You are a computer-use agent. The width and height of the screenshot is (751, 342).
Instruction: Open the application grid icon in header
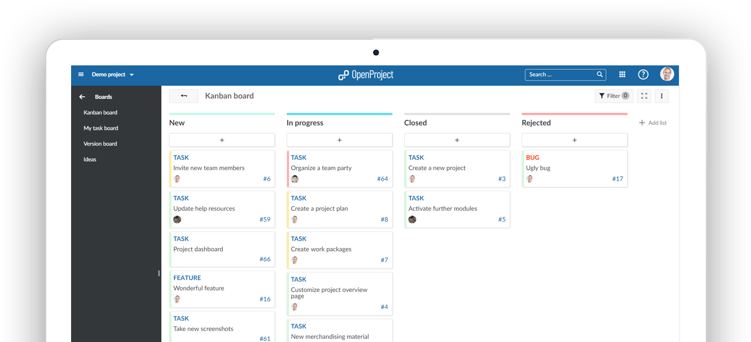(x=622, y=74)
